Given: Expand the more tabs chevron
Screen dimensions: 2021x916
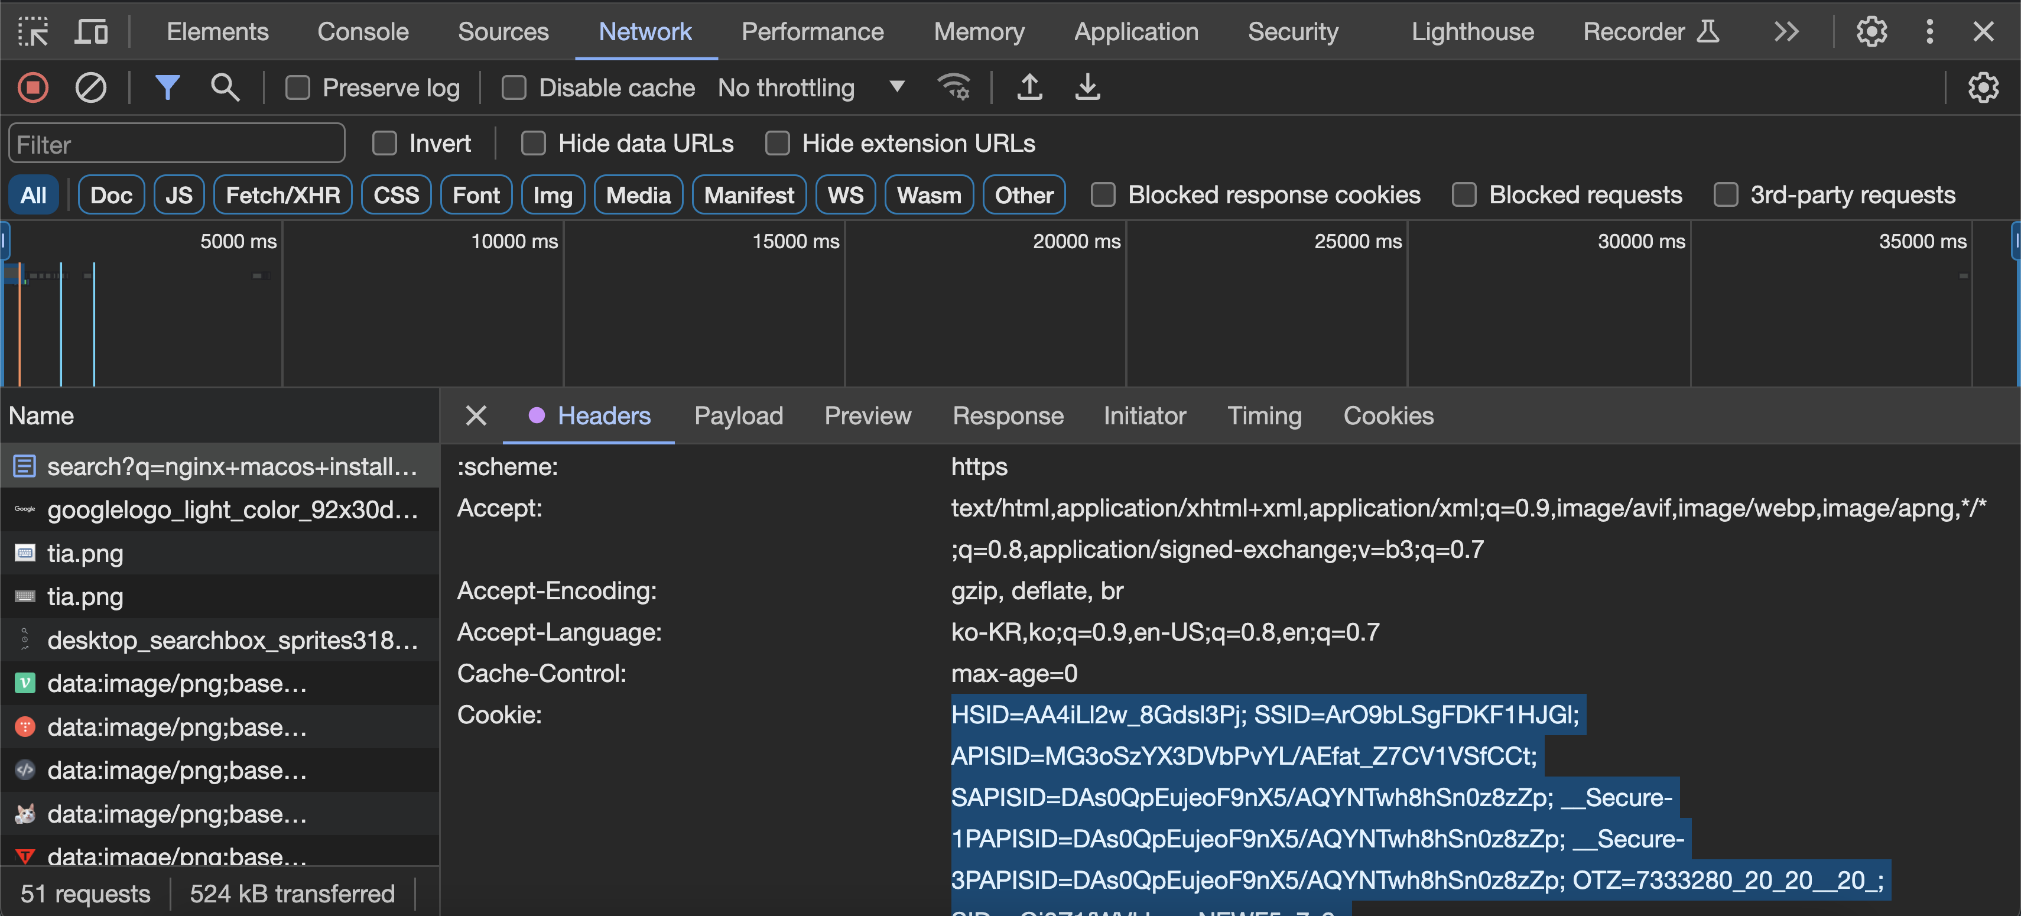Looking at the screenshot, I should 1786,31.
